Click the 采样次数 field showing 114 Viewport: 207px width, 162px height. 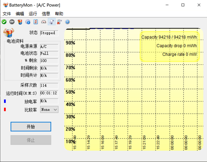tap(49, 86)
